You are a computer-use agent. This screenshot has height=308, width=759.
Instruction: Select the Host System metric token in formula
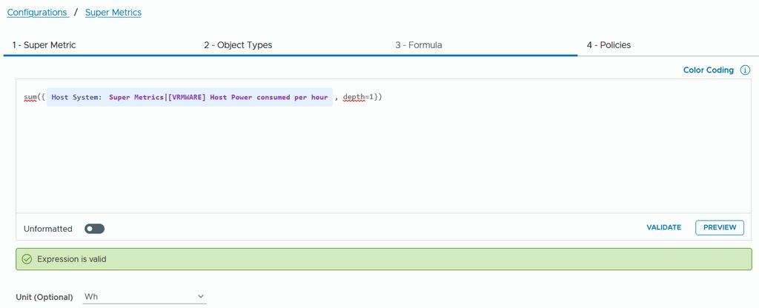tap(190, 97)
